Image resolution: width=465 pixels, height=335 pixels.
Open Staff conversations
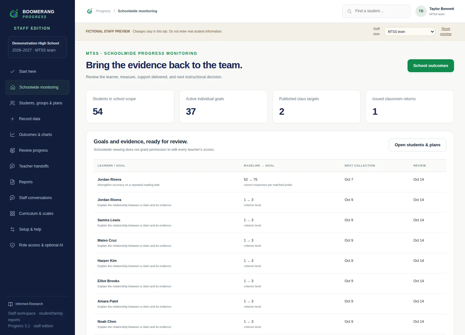tap(37, 198)
